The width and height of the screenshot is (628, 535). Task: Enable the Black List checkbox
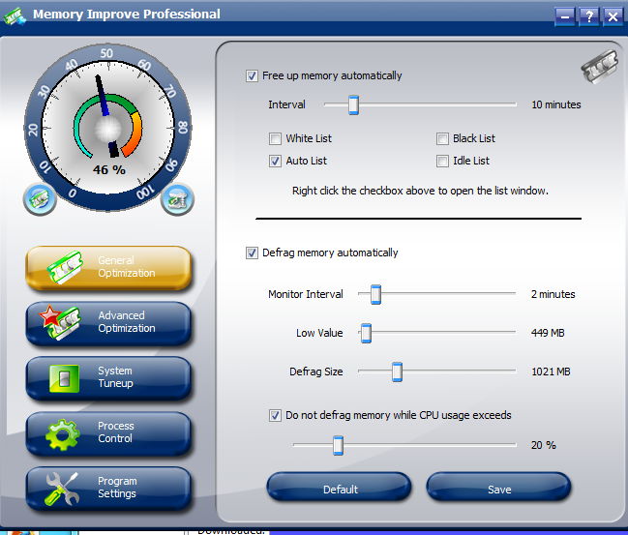[442, 138]
